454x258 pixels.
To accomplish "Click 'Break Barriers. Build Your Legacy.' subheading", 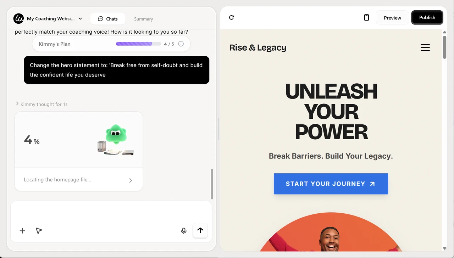I will tap(331, 156).
